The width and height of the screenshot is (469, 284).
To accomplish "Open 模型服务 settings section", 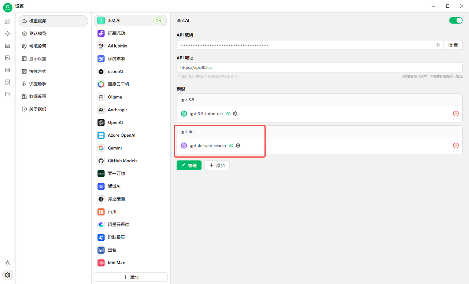I will point(53,21).
